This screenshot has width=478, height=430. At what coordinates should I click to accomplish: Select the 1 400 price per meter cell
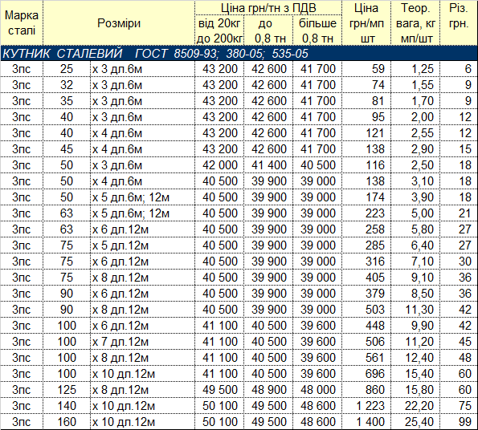tap(366, 422)
